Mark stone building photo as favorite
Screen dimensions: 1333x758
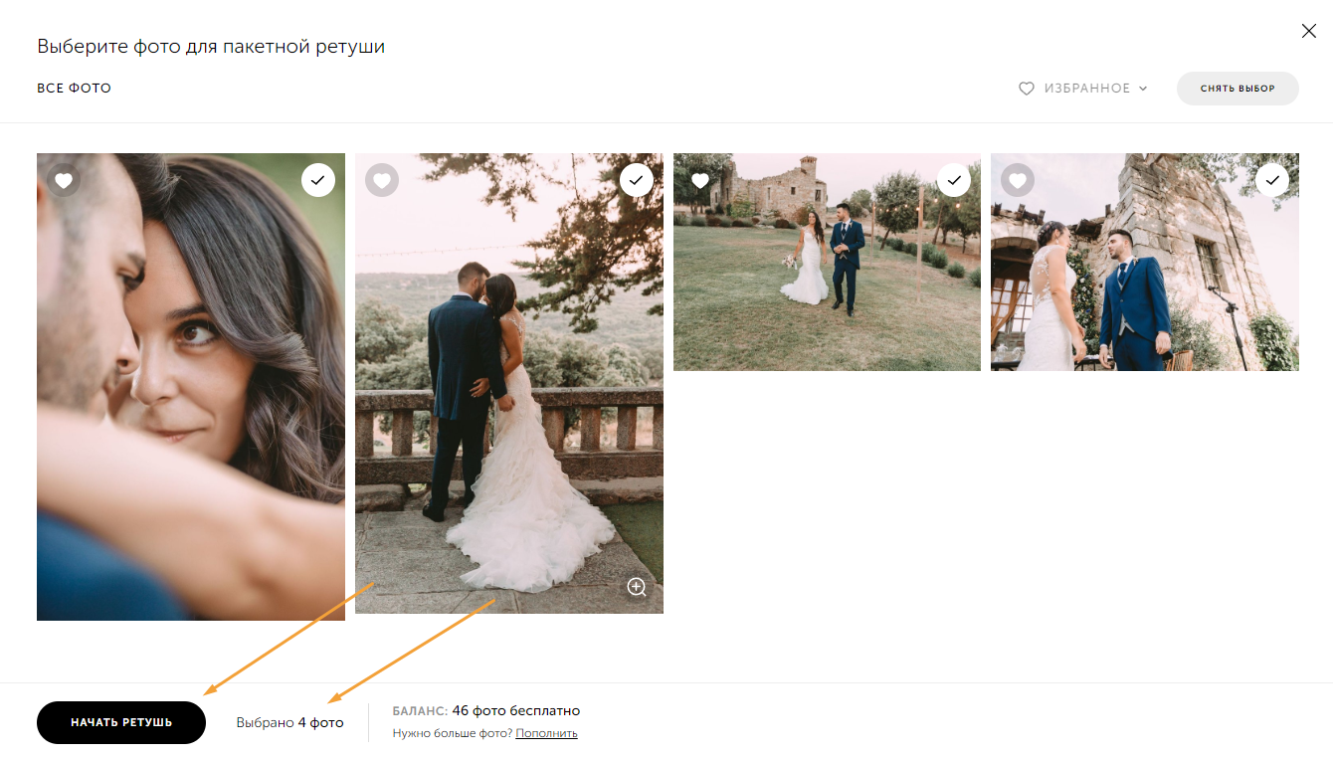pyautogui.click(x=1018, y=180)
